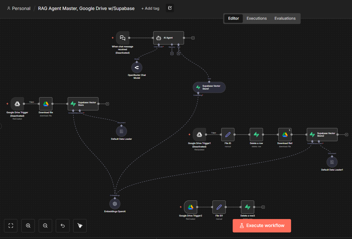Zoom out using the magnifier icon
The width and height of the screenshot is (352, 239).
pos(45,226)
